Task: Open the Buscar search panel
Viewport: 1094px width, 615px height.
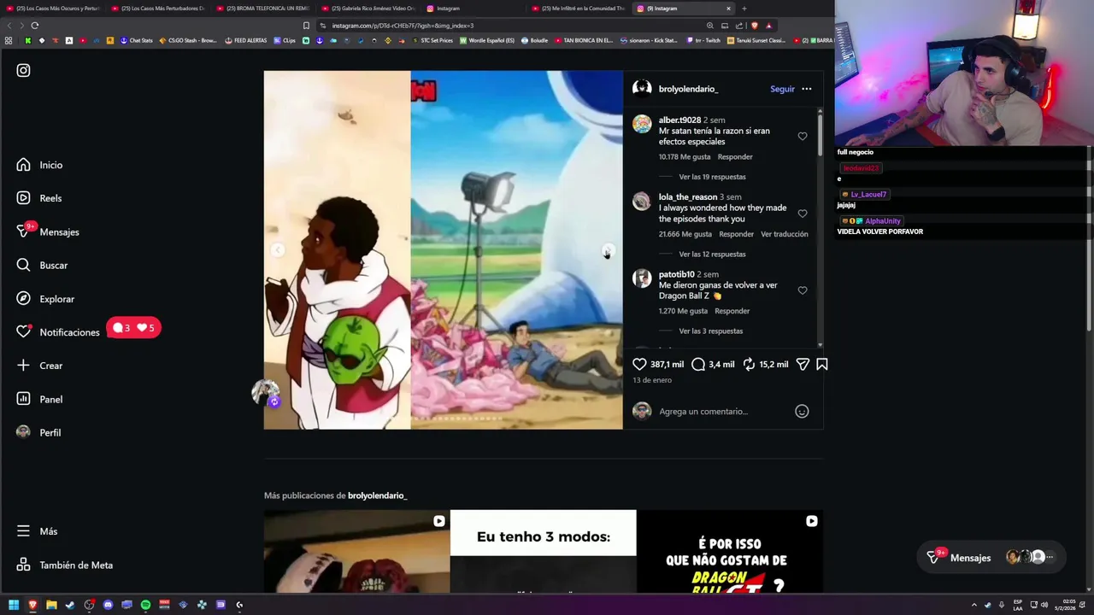Action: click(42, 266)
